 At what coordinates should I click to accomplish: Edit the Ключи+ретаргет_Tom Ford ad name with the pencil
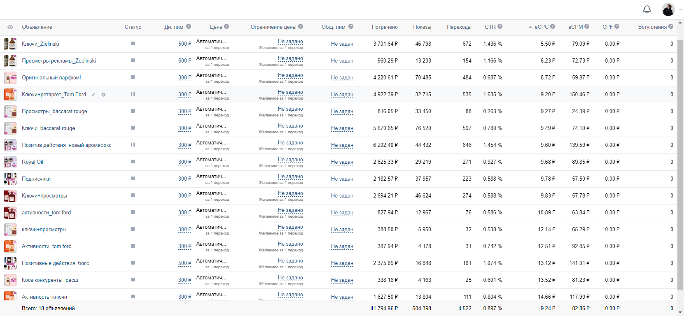click(x=93, y=95)
